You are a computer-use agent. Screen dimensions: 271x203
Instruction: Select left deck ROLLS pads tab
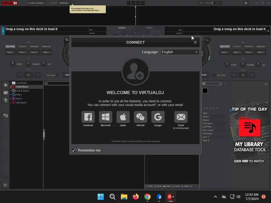point(22,47)
